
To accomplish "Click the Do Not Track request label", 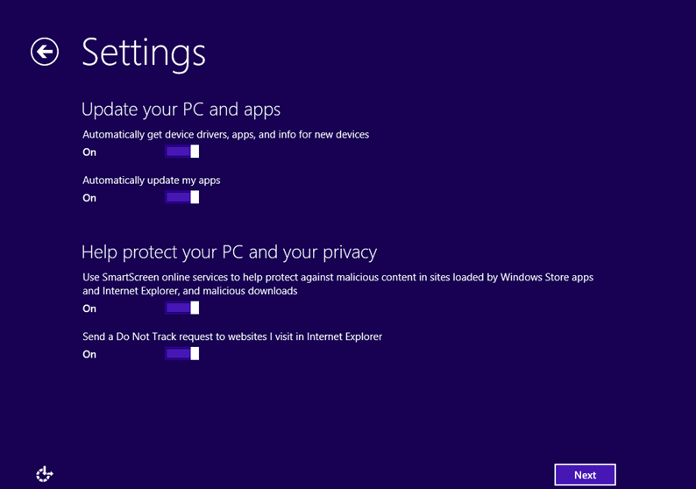I will 232,337.
